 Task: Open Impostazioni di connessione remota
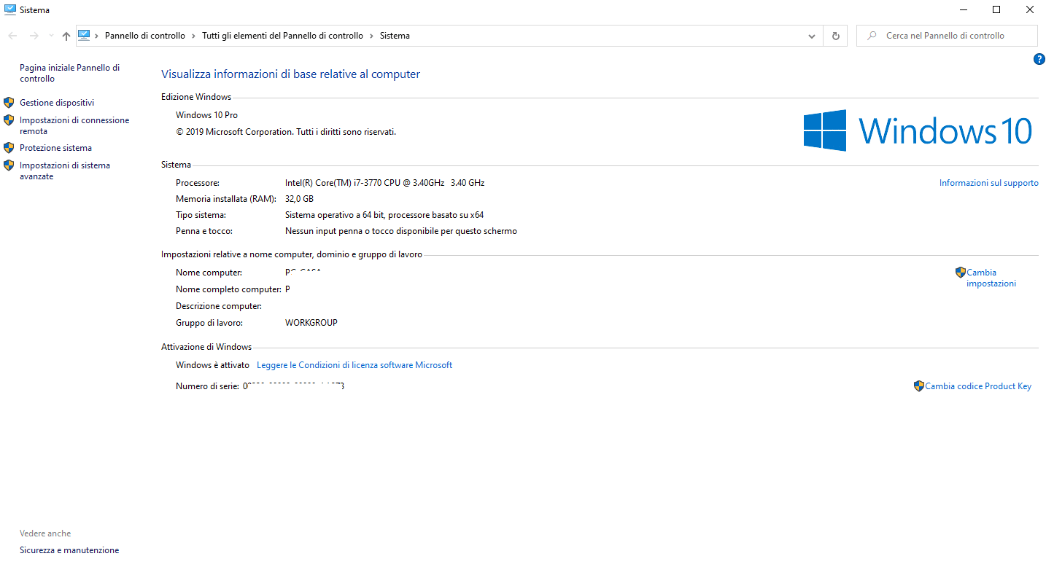[x=74, y=125]
